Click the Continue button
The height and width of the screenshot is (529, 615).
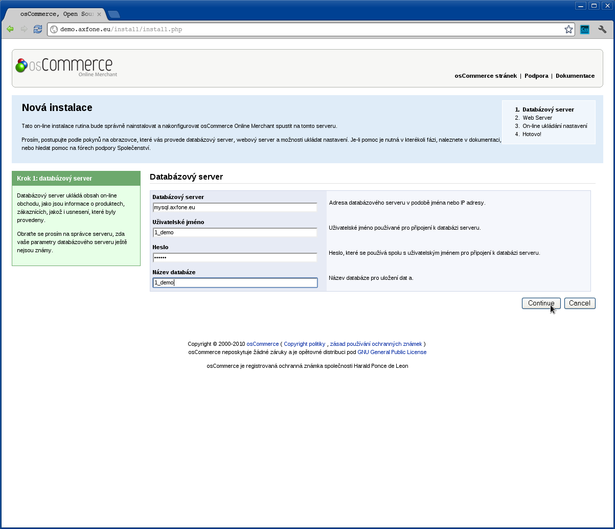pos(541,303)
